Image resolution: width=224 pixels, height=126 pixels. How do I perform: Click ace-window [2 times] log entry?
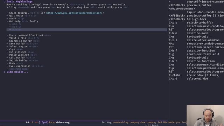(x=203, y=75)
